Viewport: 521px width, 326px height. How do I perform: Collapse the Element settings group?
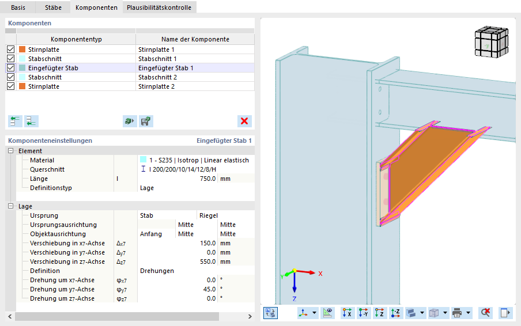pos(10,151)
